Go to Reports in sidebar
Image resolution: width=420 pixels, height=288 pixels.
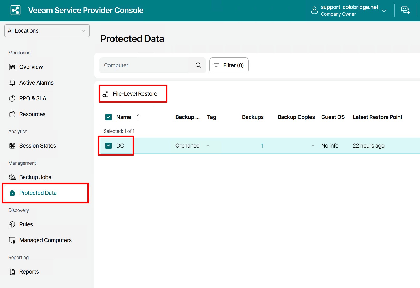coord(29,272)
